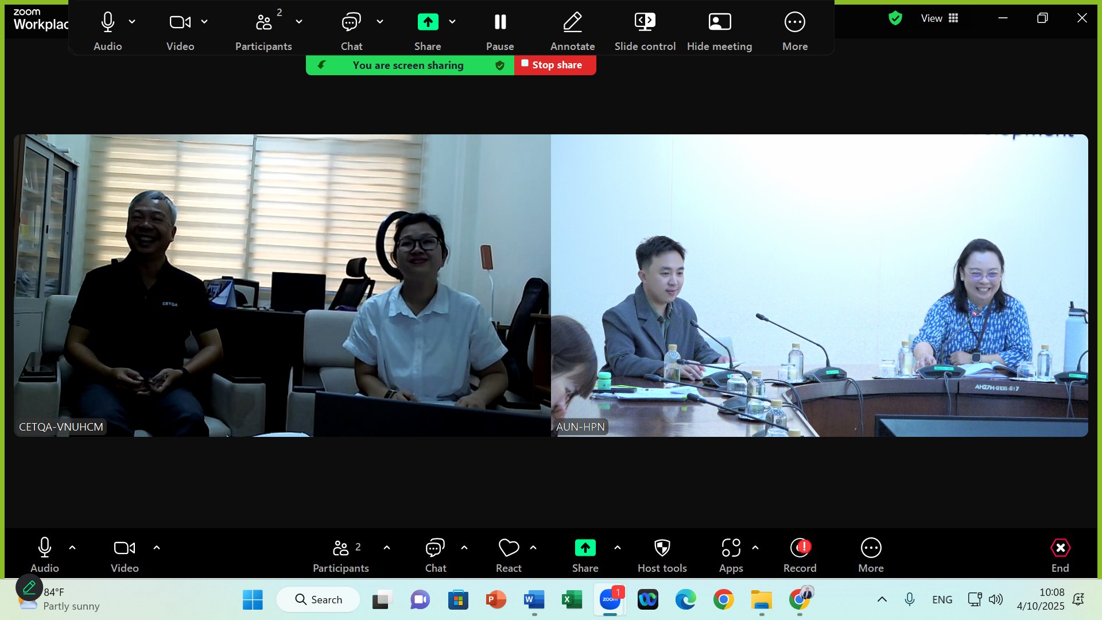The image size is (1102, 620).
Task: Click the 'You are screen sharing' indicator
Action: (410, 65)
